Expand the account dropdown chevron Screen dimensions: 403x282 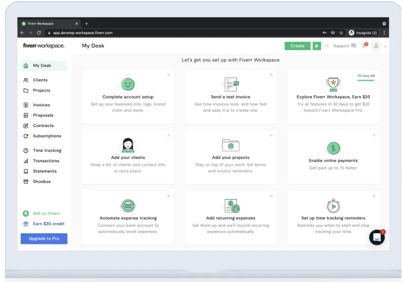pyautogui.click(x=385, y=46)
